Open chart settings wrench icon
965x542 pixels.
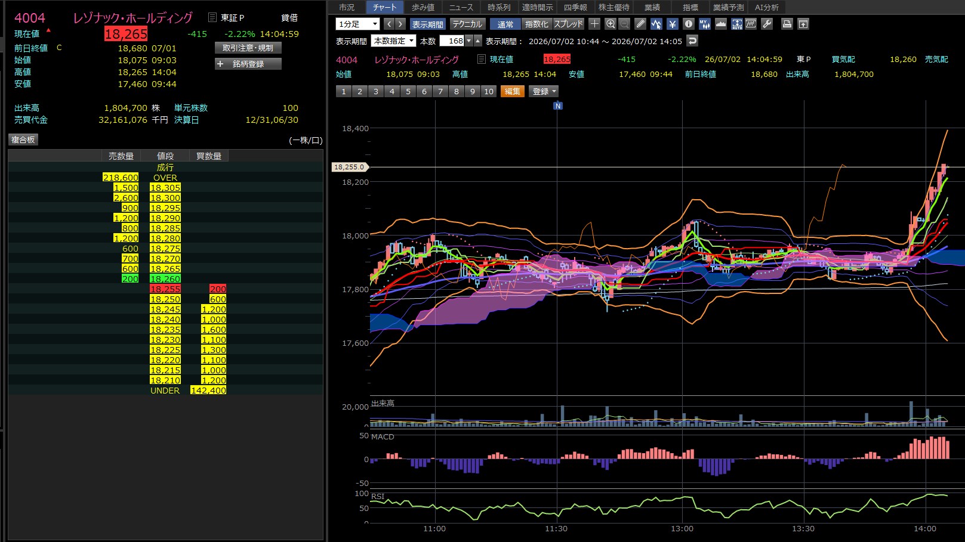pyautogui.click(x=767, y=24)
